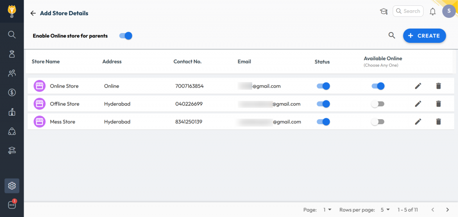
Task: Open the user profile avatar menu
Action: 449,12
